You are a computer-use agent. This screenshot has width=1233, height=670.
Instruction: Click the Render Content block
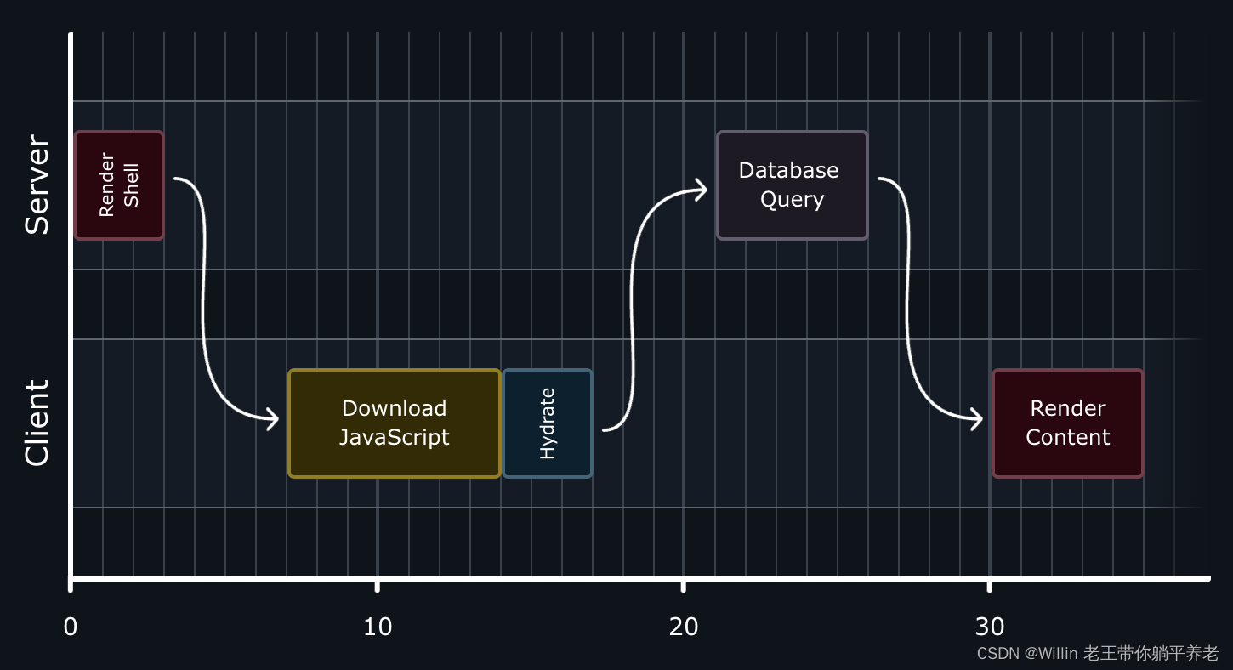pos(1068,423)
